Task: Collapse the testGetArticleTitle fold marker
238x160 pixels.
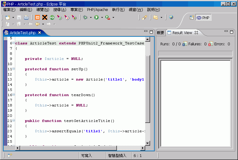Action: click(x=13, y=120)
